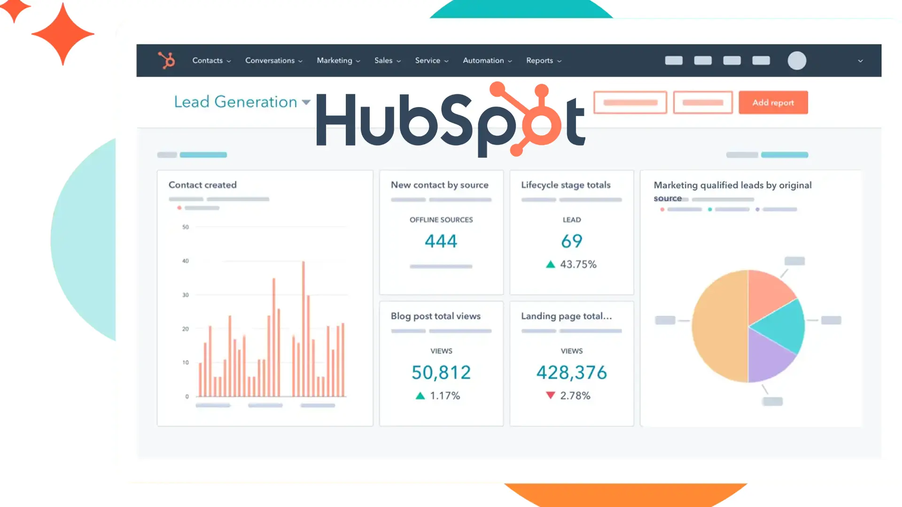Click the 1.17% change value
902x507 pixels.
coord(445,396)
